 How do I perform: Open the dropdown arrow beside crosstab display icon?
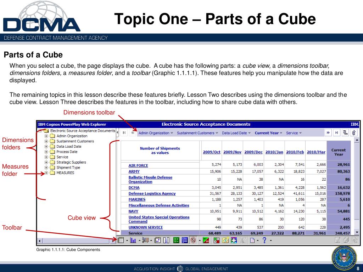click(x=127, y=240)
